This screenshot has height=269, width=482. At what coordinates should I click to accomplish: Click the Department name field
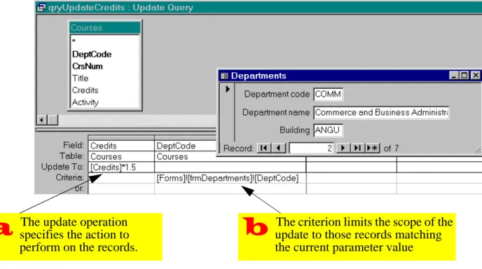point(381,113)
